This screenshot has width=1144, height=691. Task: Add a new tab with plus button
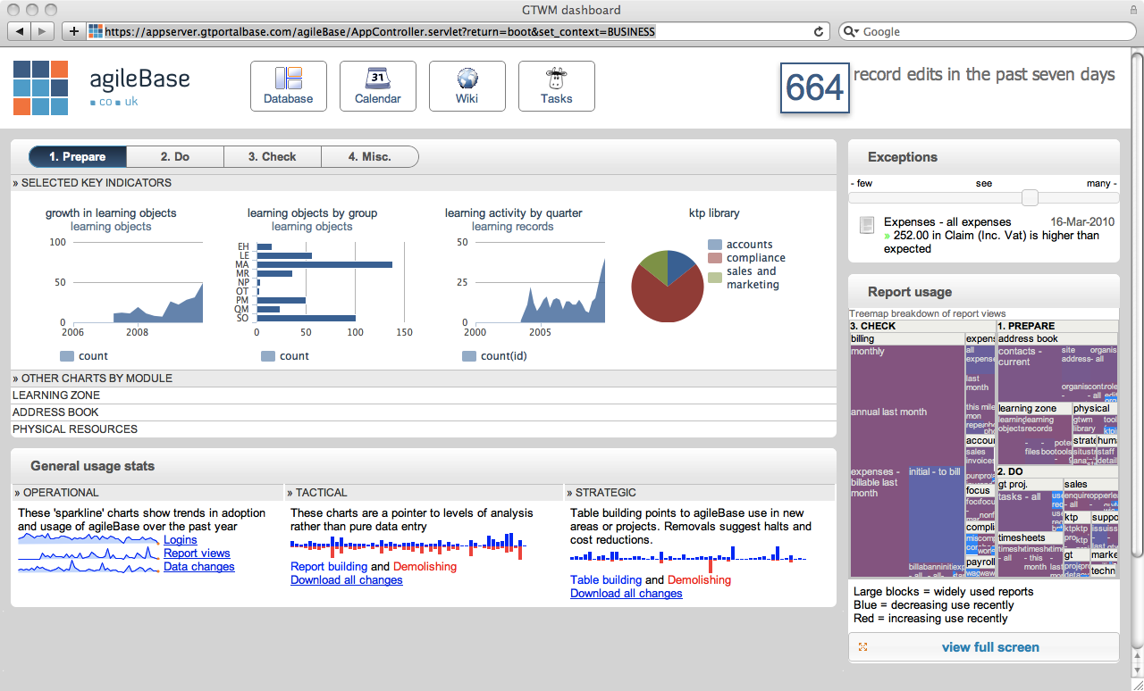tap(73, 31)
